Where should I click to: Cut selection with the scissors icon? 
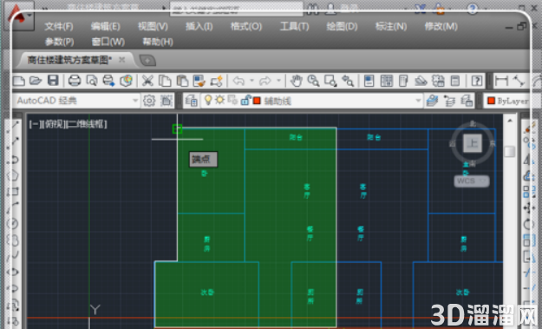[147, 81]
